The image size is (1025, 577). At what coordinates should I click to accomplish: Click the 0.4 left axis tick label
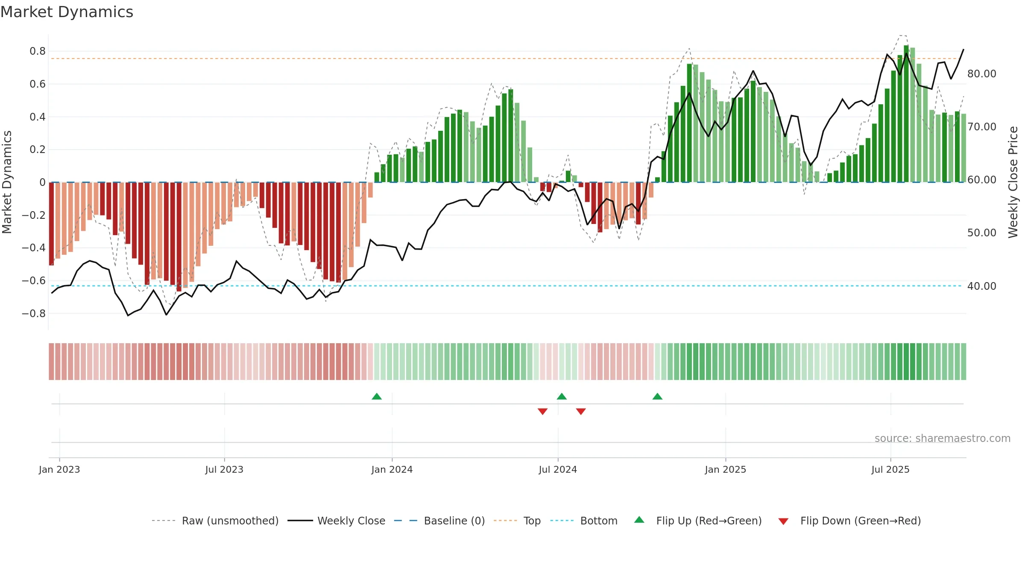[38, 117]
